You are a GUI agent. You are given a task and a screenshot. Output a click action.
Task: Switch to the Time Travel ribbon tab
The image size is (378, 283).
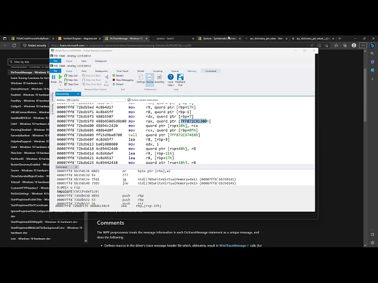click(x=122, y=71)
